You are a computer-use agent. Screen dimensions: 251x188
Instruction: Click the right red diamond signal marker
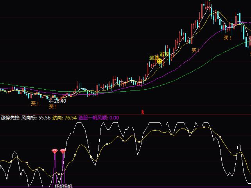click(63, 151)
